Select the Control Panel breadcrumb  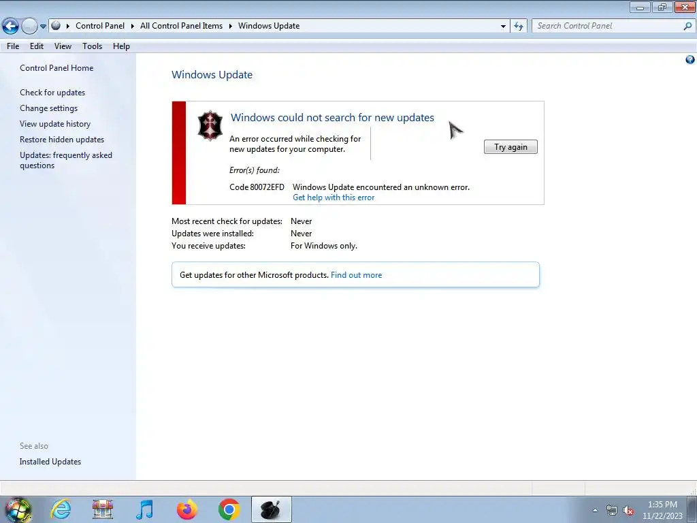[x=100, y=26]
